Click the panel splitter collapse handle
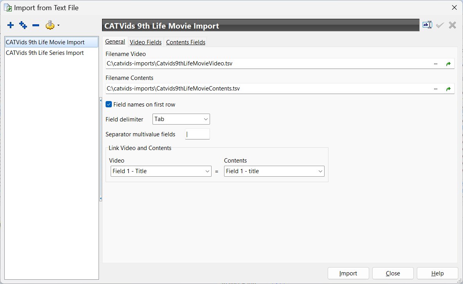The image size is (463, 284). pyautogui.click(x=100, y=149)
